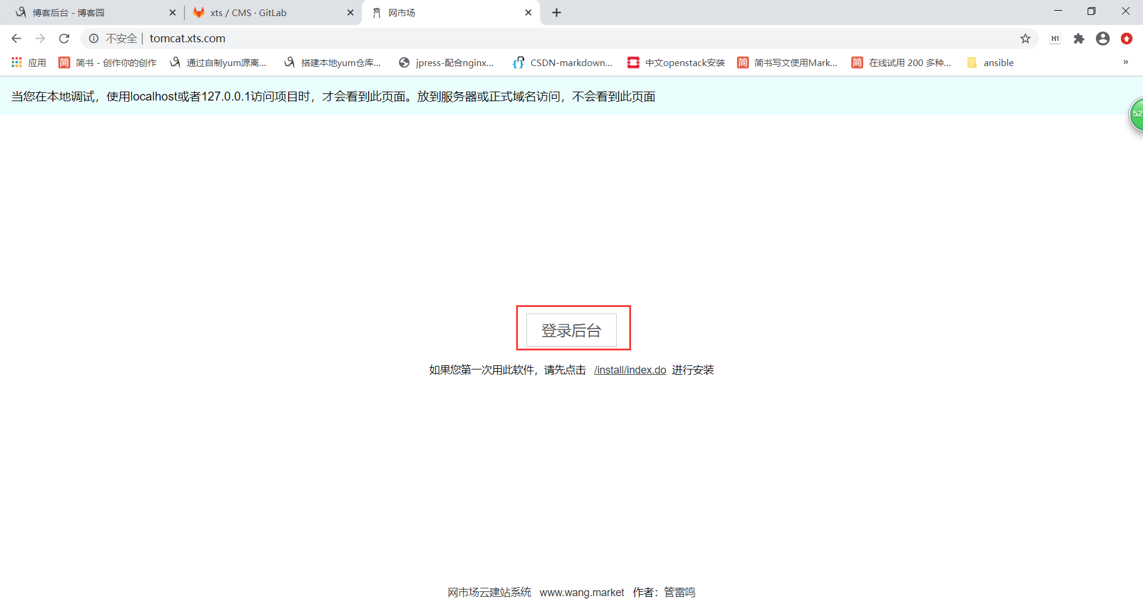The width and height of the screenshot is (1143, 611).
Task: Minimize the Chrome window
Action: [x=1058, y=11]
